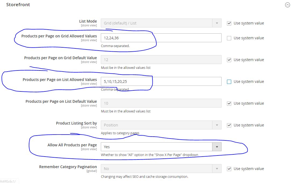Click the List Mode dropdown arrow icon
The height and width of the screenshot is (184, 292).
pyautogui.click(x=217, y=23)
